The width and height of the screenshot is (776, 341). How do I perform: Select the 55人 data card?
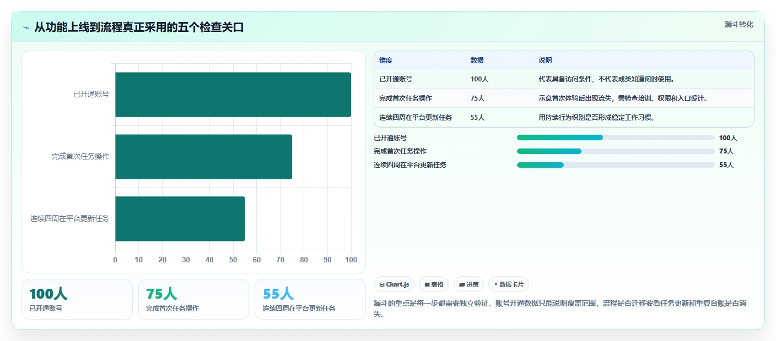click(310, 299)
